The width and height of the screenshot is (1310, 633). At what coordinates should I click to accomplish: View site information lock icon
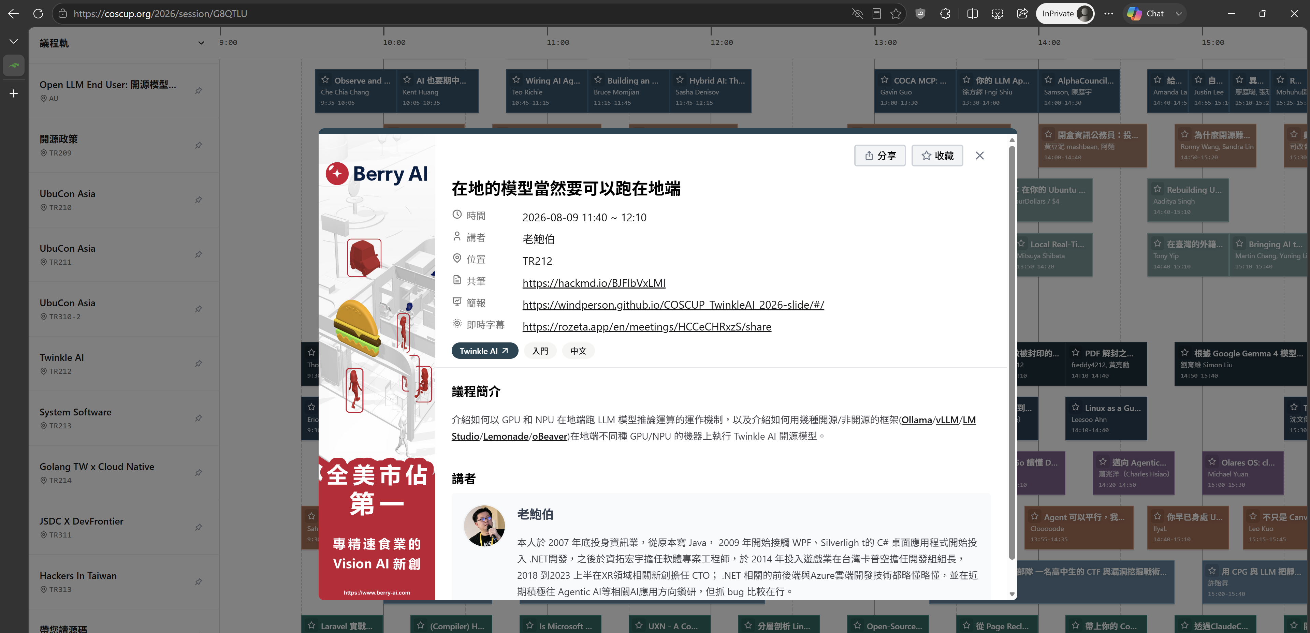(63, 14)
